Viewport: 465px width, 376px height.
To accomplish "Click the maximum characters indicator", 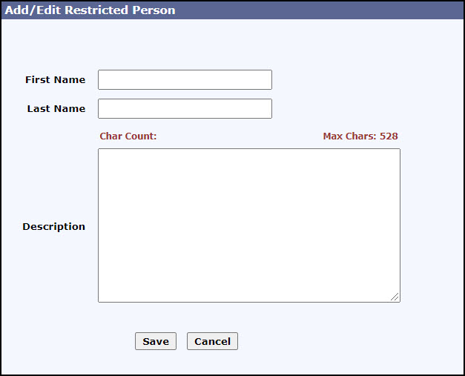I will click(x=360, y=136).
